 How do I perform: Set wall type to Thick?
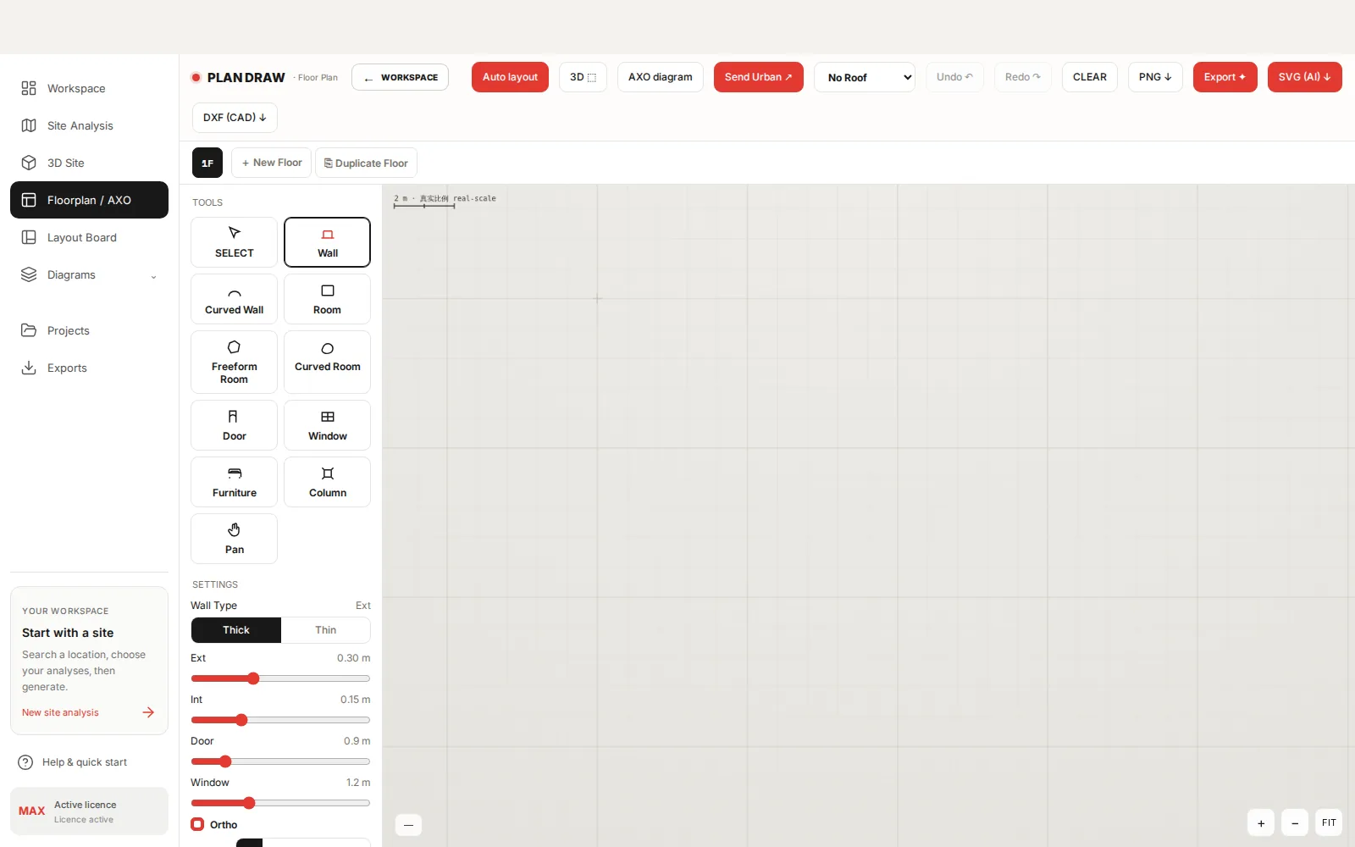(x=236, y=630)
